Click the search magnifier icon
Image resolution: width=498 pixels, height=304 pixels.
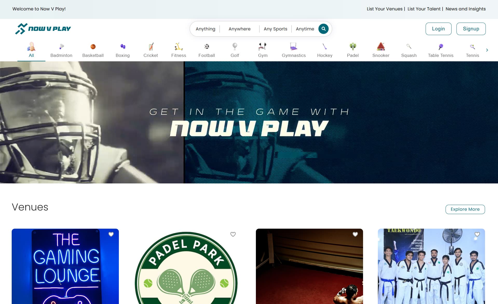[x=323, y=29]
